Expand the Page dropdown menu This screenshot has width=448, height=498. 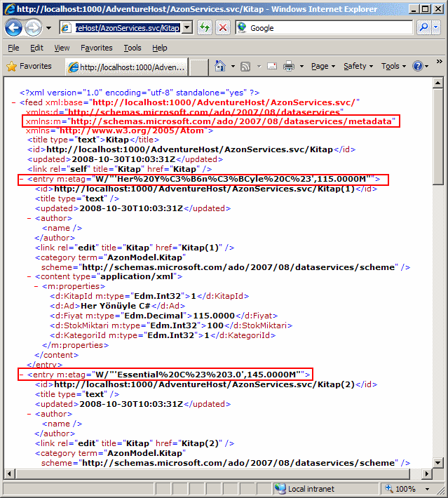pos(323,66)
